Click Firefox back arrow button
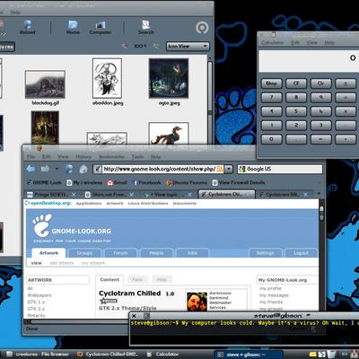Image resolution: width=359 pixels, height=359 pixels. [31, 169]
